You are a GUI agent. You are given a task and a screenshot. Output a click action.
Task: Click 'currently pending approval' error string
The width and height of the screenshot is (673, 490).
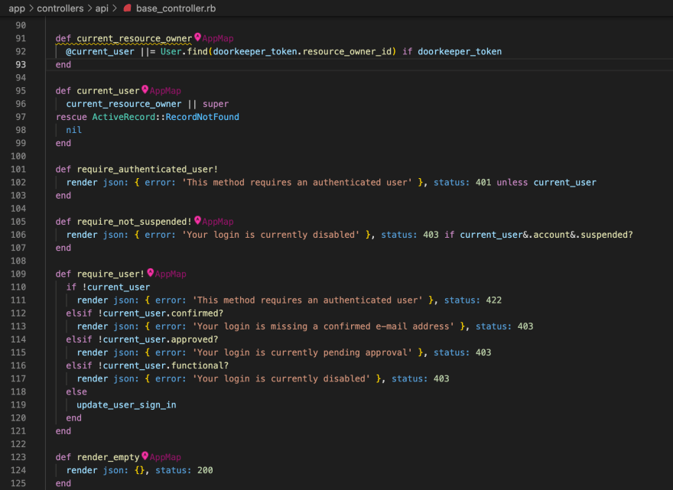(x=339, y=352)
